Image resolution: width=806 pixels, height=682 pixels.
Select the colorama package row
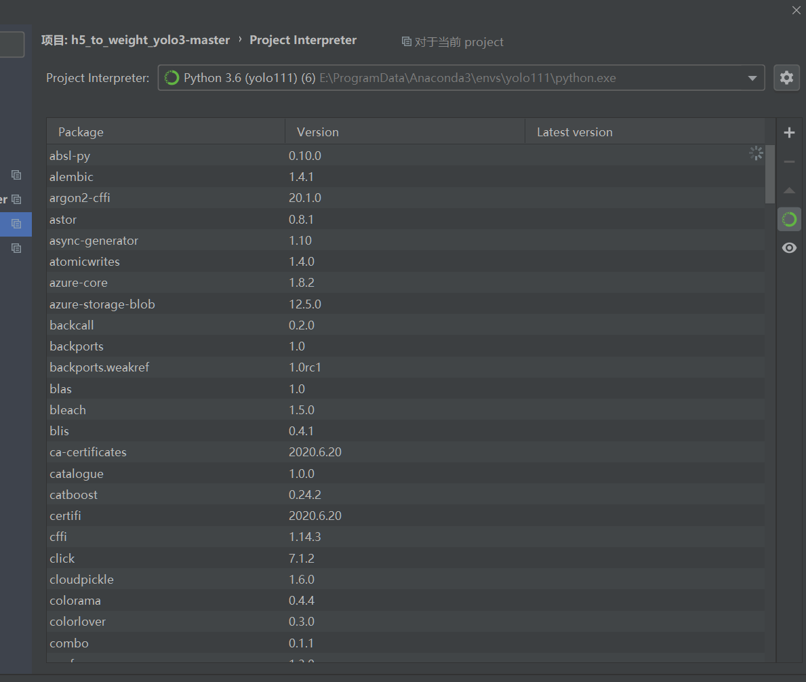pyautogui.click(x=405, y=601)
